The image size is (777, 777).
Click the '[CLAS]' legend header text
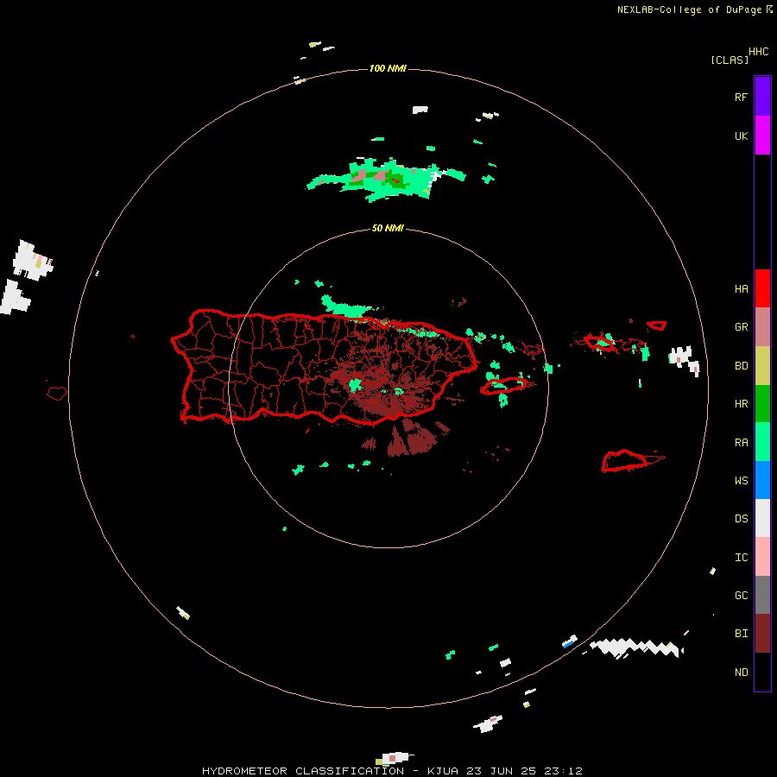[x=730, y=60]
